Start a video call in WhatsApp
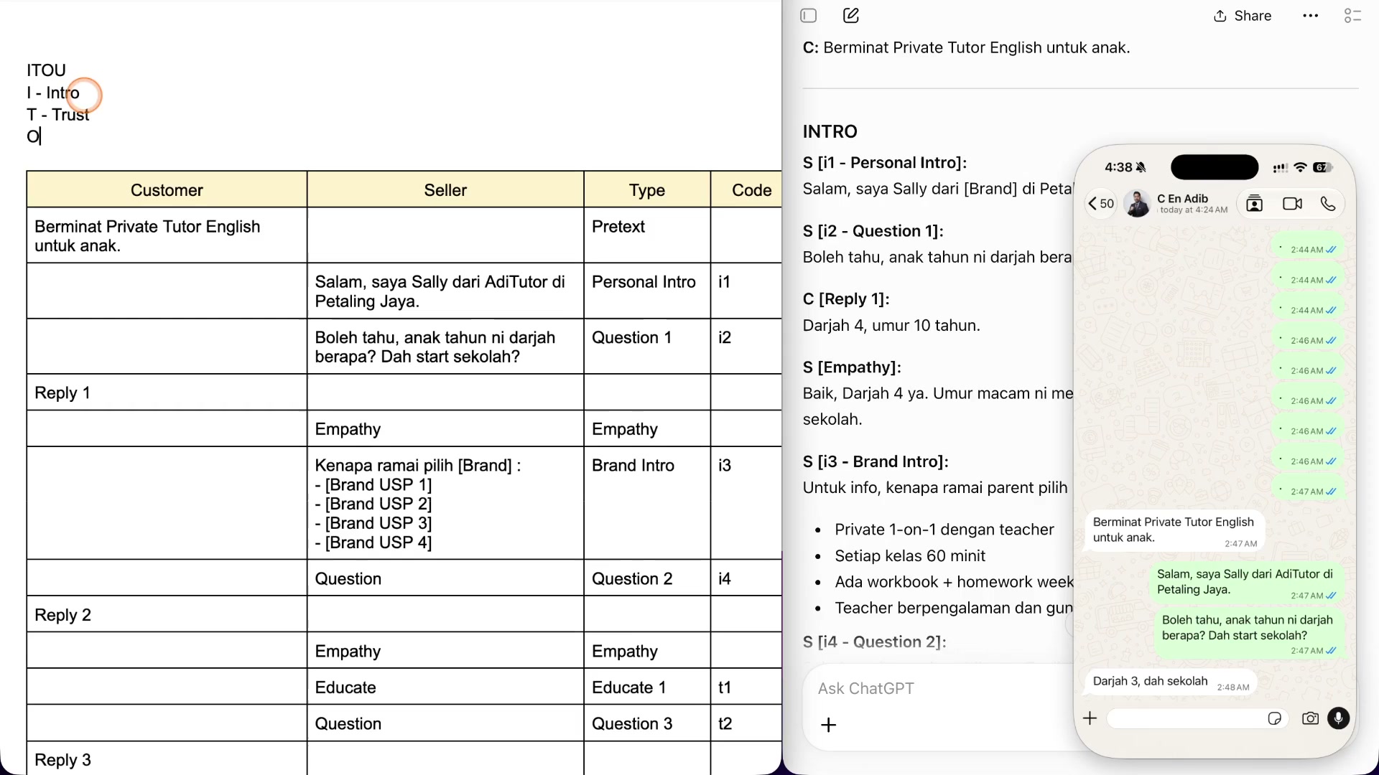Screen dimensions: 1379x775 (x=1292, y=204)
